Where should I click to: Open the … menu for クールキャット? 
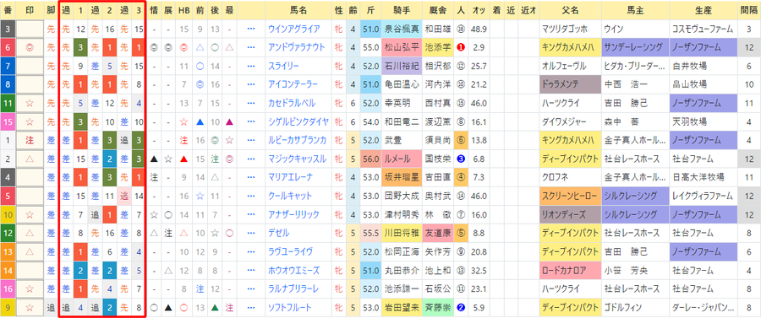[251, 196]
